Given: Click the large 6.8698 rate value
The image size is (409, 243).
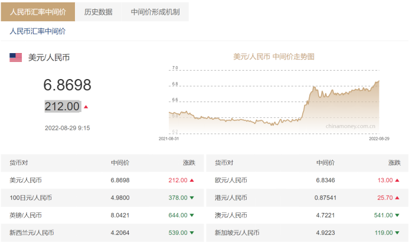Looking at the screenshot, I should (67, 86).
